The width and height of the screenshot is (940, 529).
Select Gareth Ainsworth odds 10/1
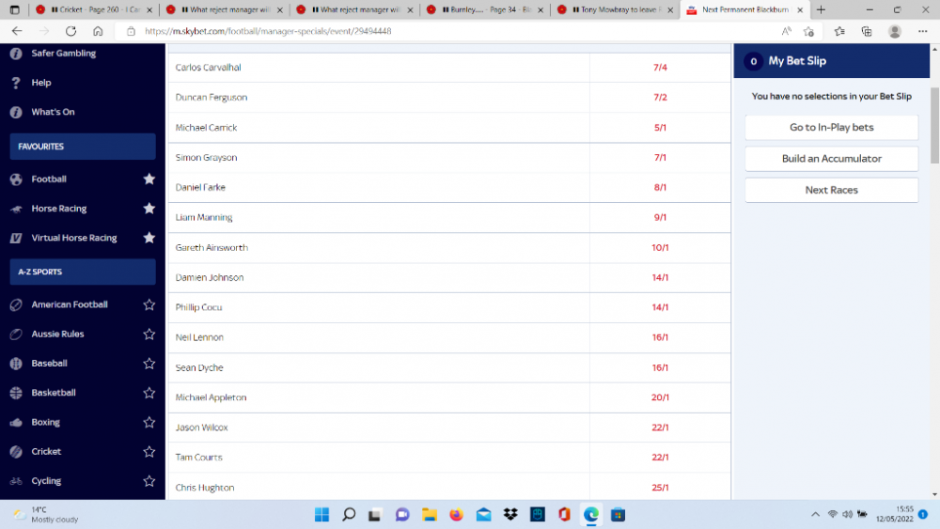pyautogui.click(x=660, y=247)
